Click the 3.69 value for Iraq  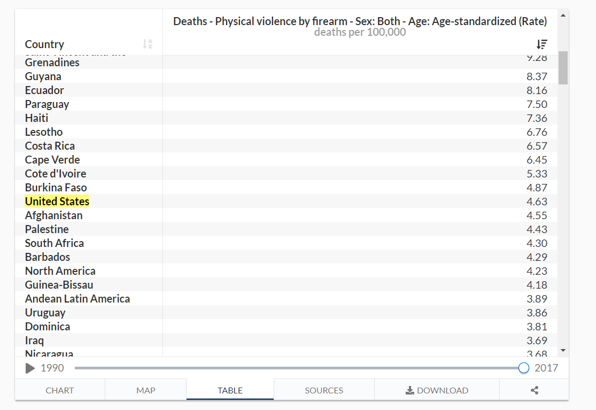coord(537,341)
